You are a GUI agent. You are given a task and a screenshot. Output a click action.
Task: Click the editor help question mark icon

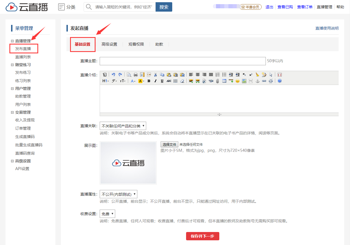[280, 81]
